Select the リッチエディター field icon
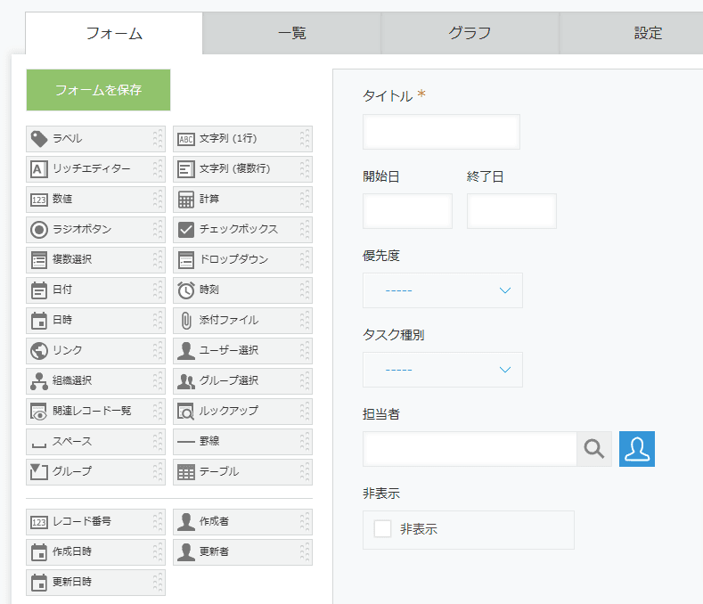 (x=39, y=169)
